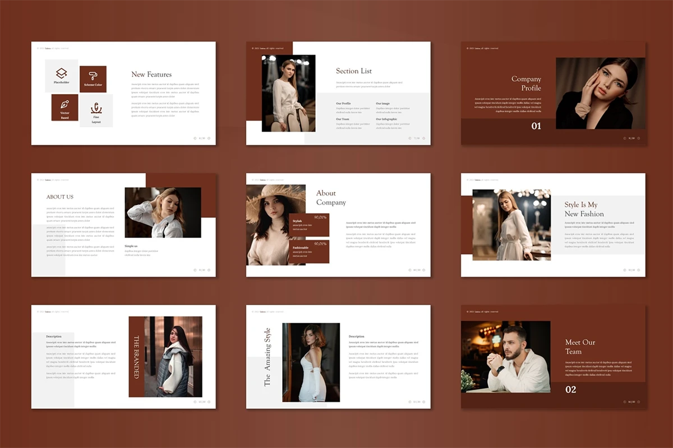
Task: Select the straw hat woman photo
Action: (268, 224)
